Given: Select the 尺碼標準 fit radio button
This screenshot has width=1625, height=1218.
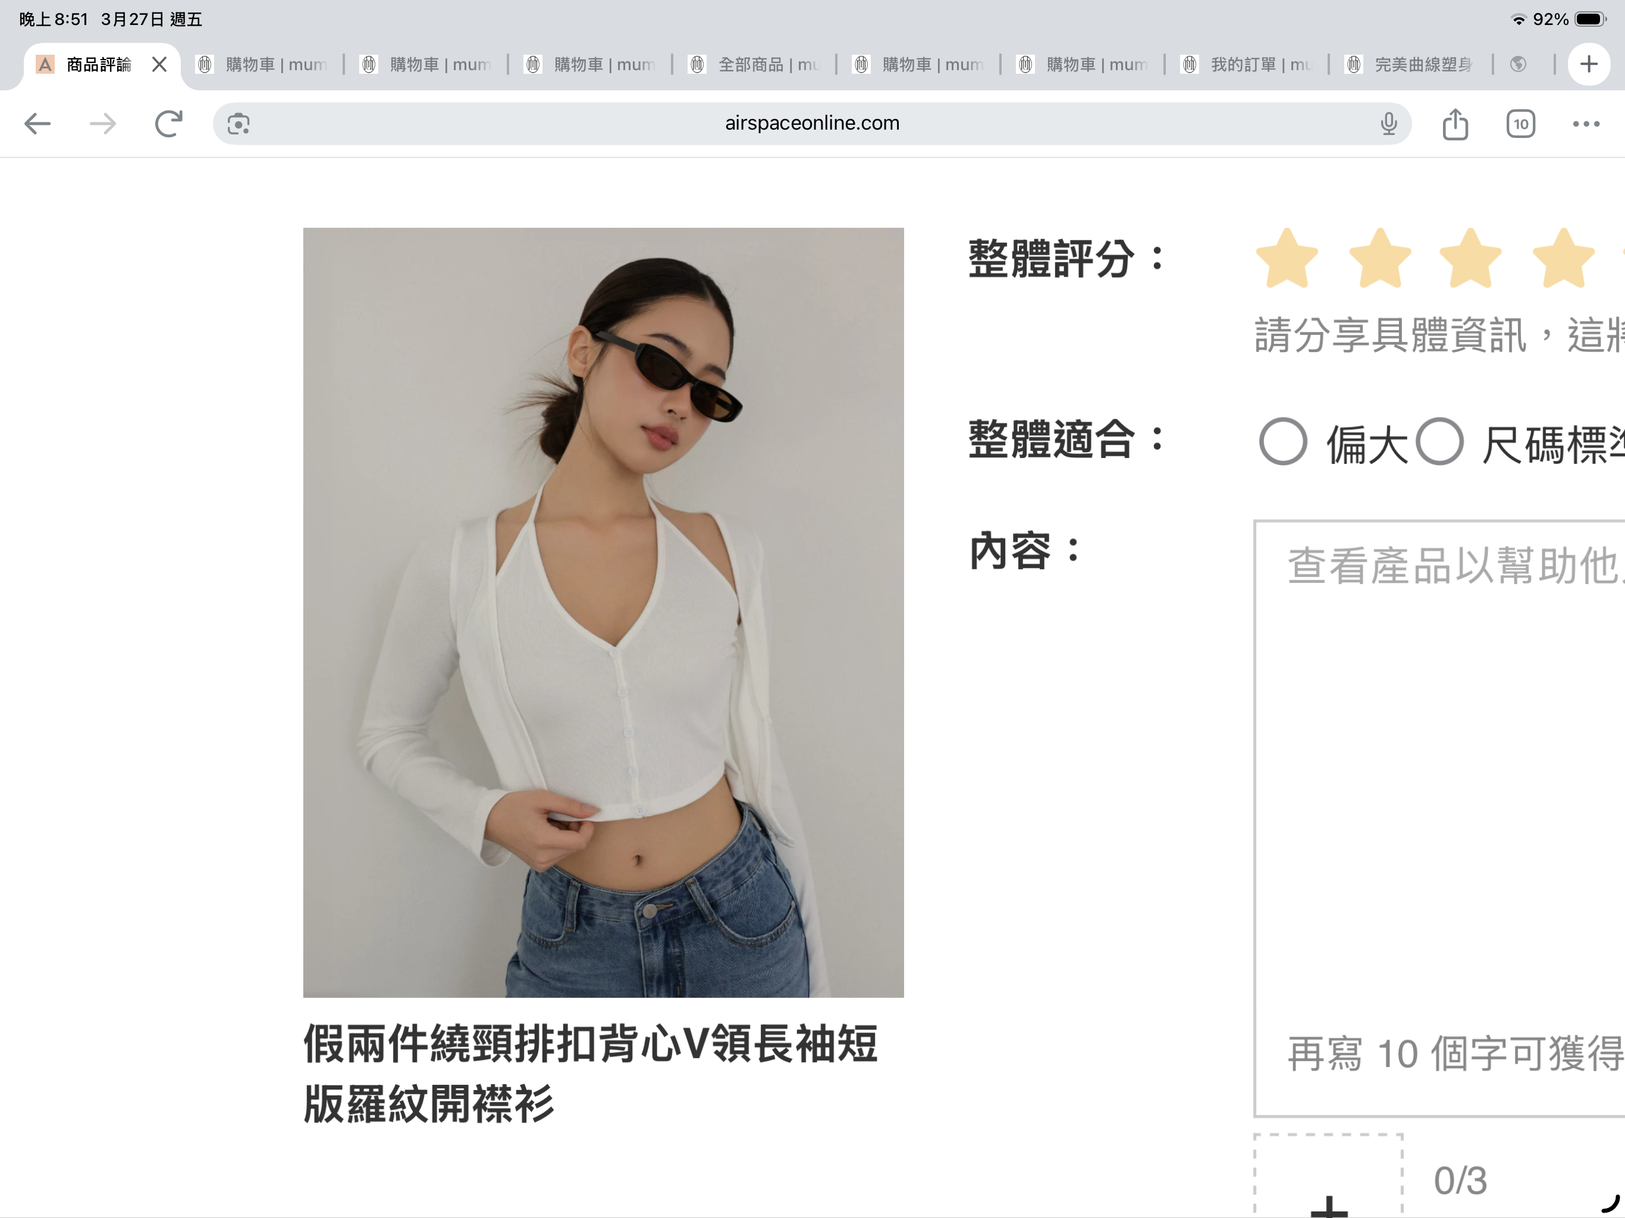Looking at the screenshot, I should (x=1440, y=441).
